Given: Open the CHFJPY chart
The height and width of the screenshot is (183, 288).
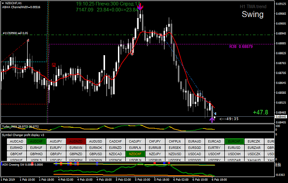Looking at the screenshot, I should 155,142.
